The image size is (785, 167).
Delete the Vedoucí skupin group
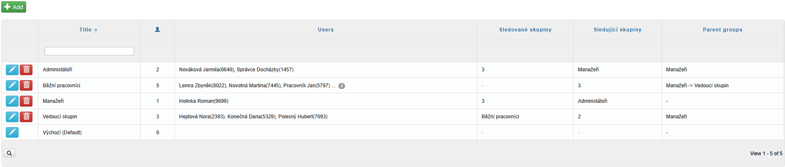coord(26,116)
